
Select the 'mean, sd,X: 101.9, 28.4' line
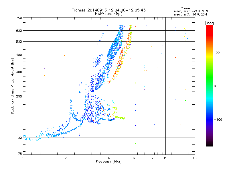click(190, 14)
